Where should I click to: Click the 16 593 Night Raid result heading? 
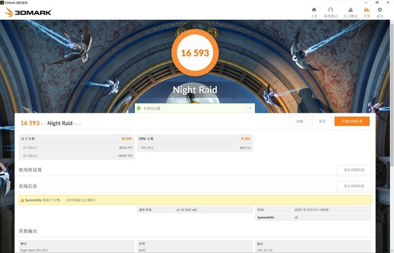(50, 123)
